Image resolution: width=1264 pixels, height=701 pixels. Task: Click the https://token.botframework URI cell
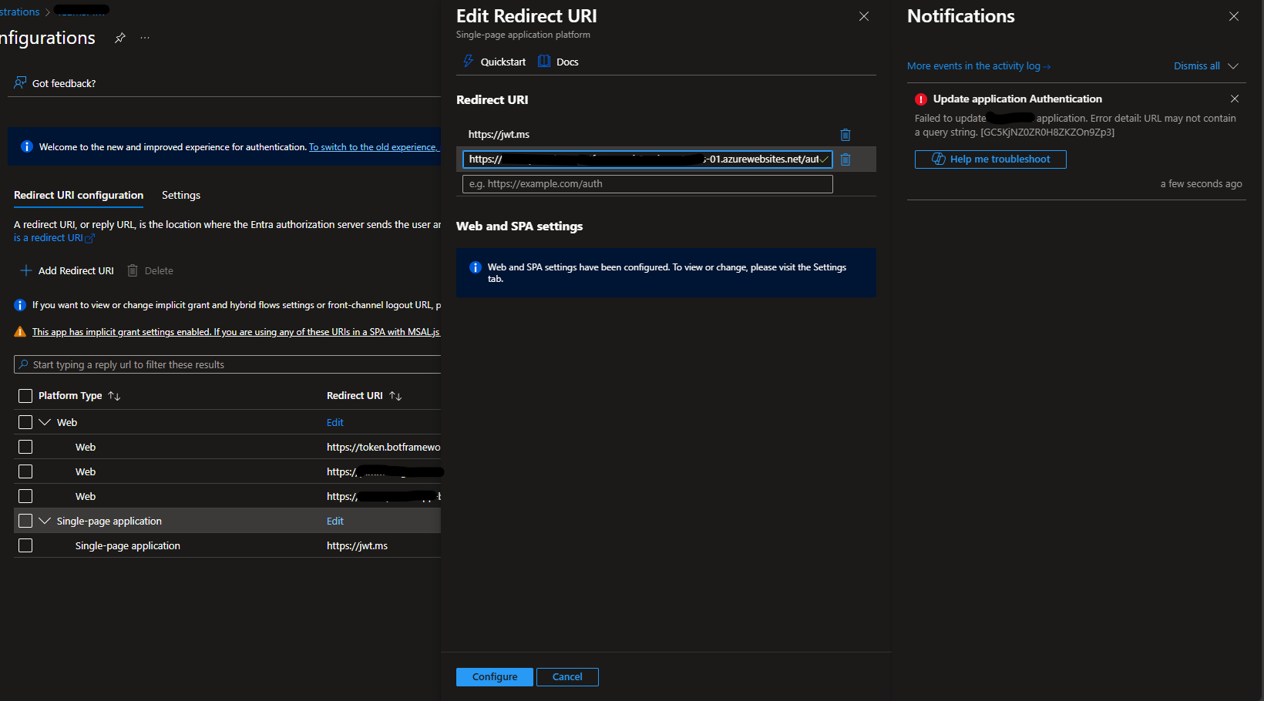coord(384,448)
